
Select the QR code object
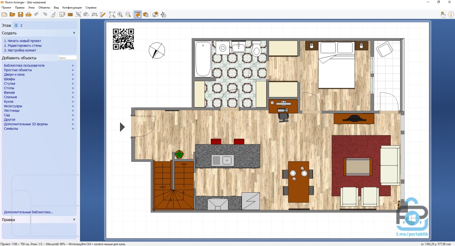(123, 39)
